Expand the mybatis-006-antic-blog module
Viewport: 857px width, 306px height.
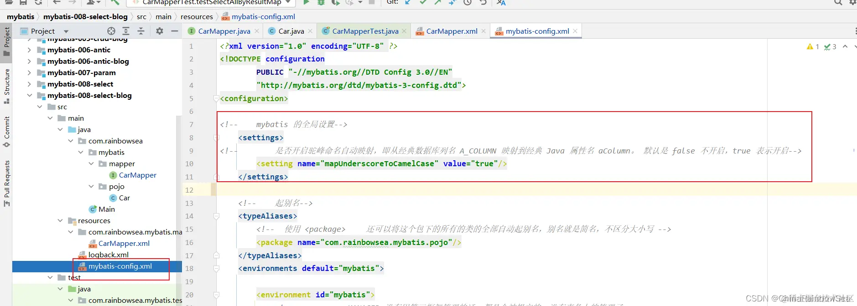(x=30, y=61)
